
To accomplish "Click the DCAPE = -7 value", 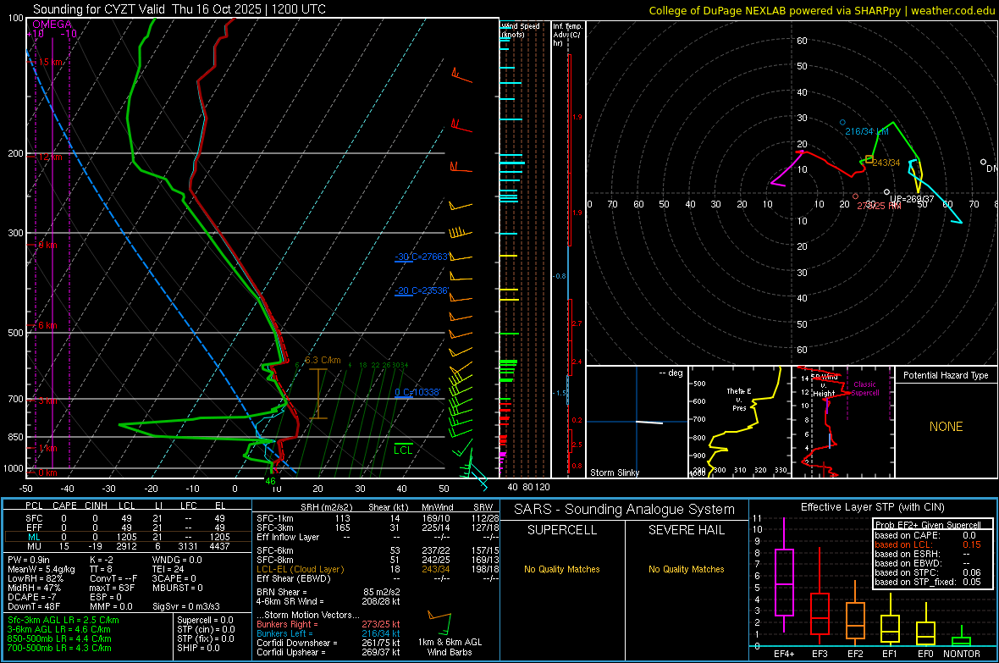I will click(32, 597).
